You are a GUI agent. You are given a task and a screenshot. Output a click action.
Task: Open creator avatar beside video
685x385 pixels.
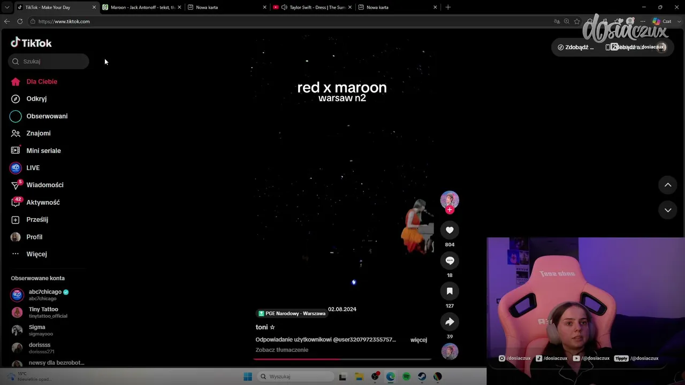(x=450, y=199)
